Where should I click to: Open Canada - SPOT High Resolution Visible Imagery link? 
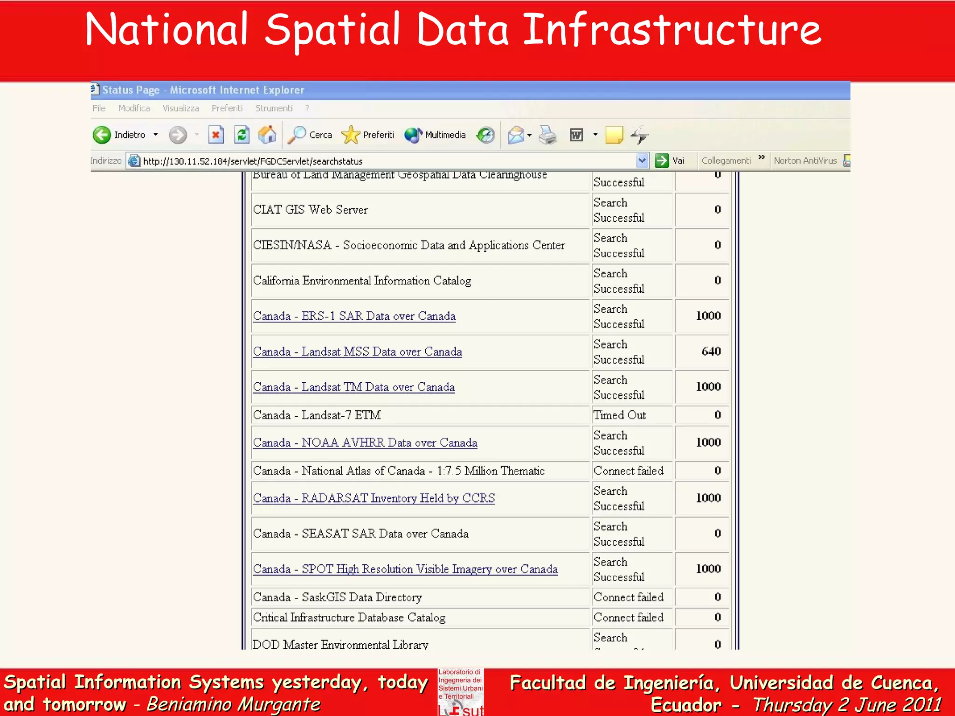405,569
